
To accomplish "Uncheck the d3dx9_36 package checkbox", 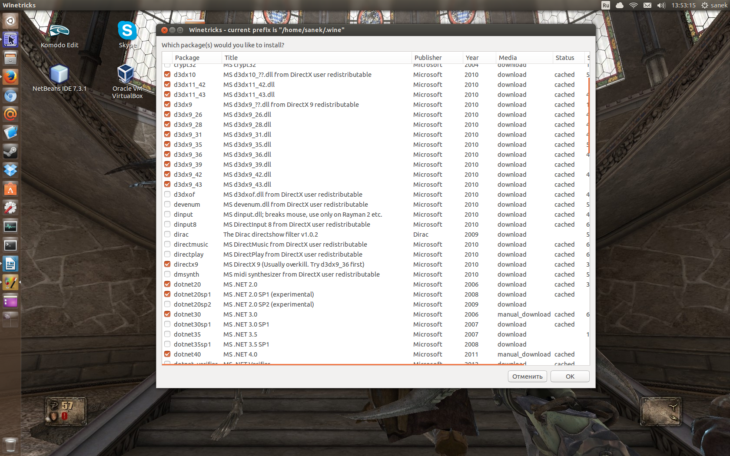I will tap(167, 154).
